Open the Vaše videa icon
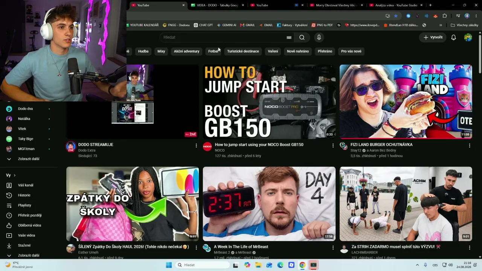 click(9, 235)
